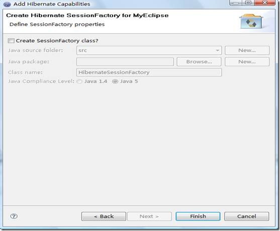Click the help question mark icon

[x=14, y=216]
